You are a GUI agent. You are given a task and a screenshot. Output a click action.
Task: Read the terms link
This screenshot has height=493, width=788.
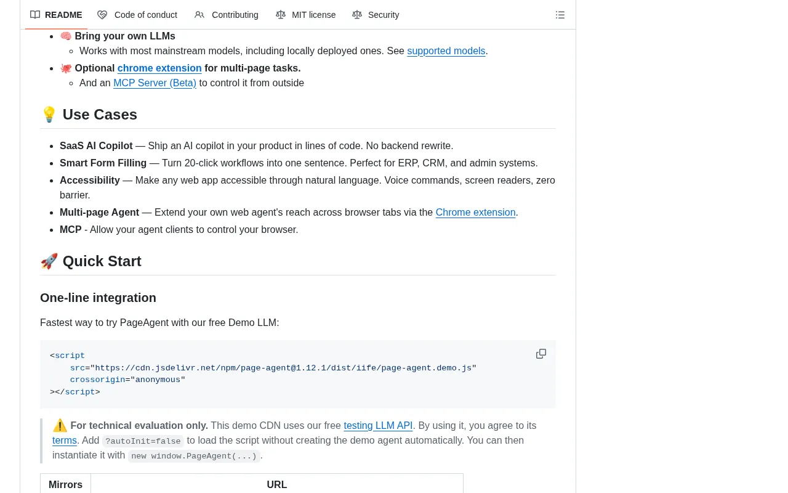click(x=65, y=441)
